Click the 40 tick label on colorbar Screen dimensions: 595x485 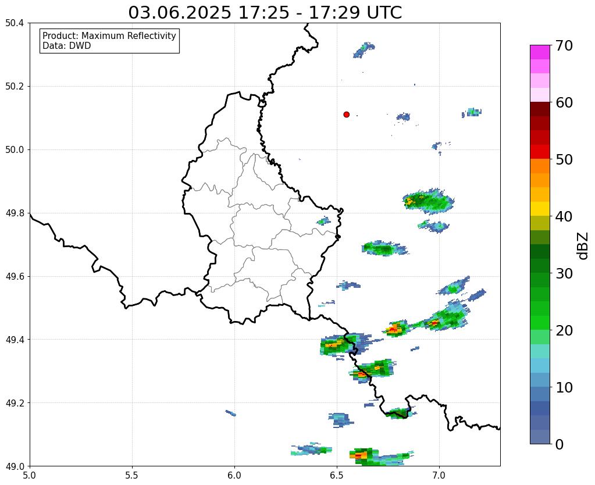[x=564, y=216]
